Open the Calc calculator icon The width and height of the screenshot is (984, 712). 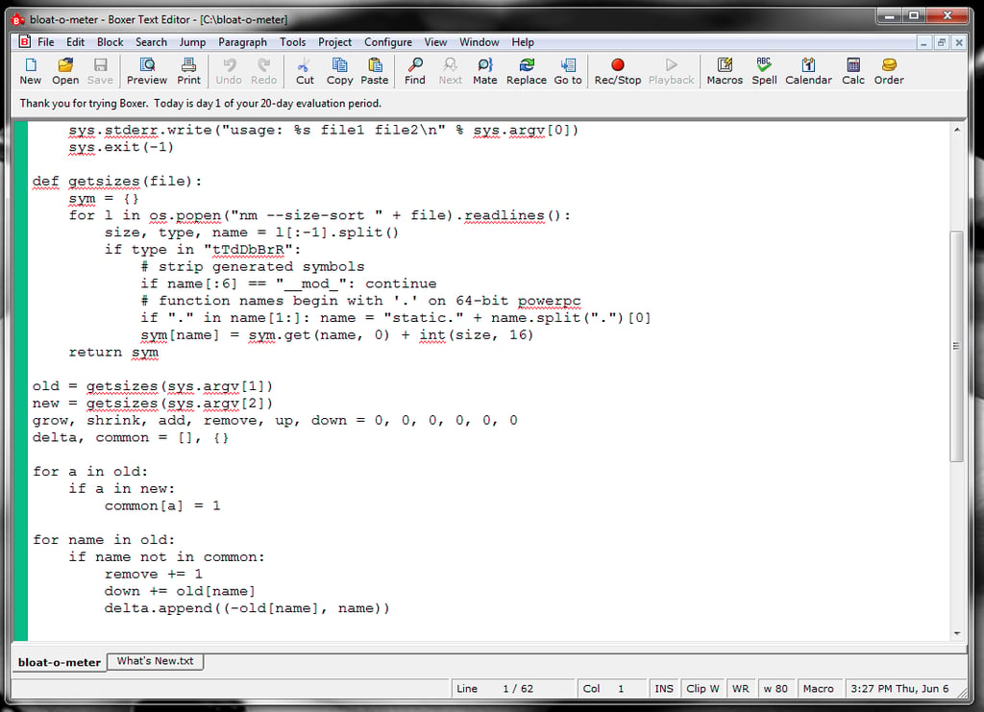point(853,71)
